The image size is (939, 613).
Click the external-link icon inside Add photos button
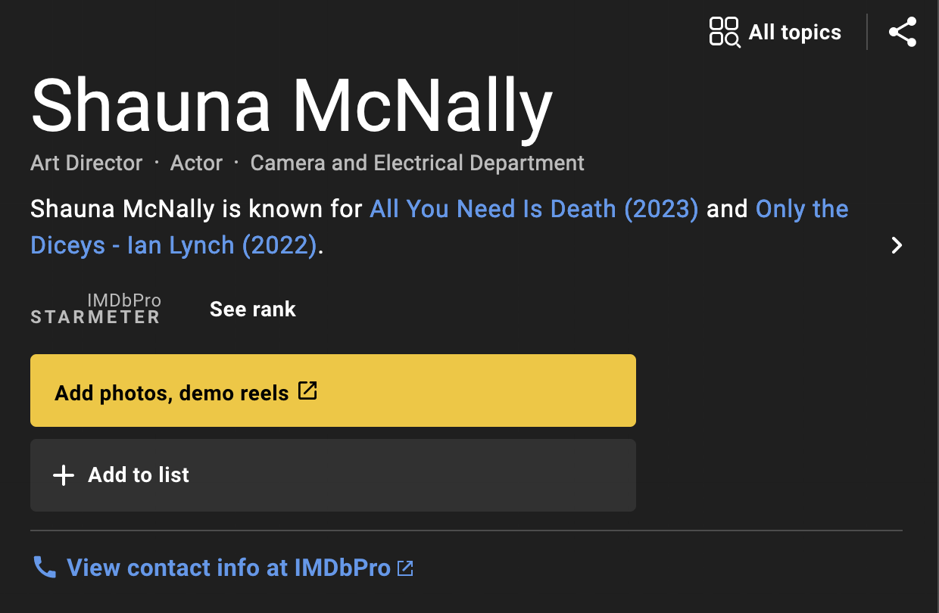point(307,391)
